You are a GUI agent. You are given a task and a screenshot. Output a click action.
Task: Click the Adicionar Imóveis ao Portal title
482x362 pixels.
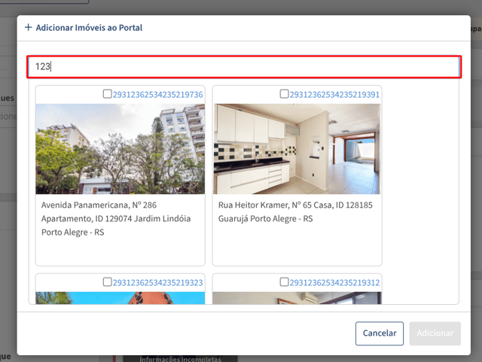coord(89,28)
